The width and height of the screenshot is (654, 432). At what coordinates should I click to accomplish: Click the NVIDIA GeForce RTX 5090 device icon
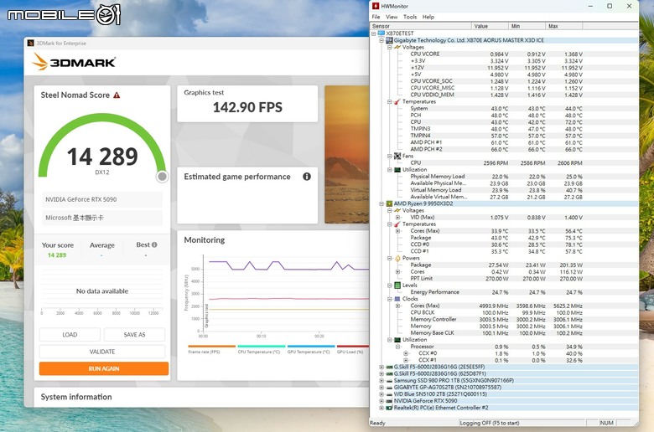click(389, 401)
